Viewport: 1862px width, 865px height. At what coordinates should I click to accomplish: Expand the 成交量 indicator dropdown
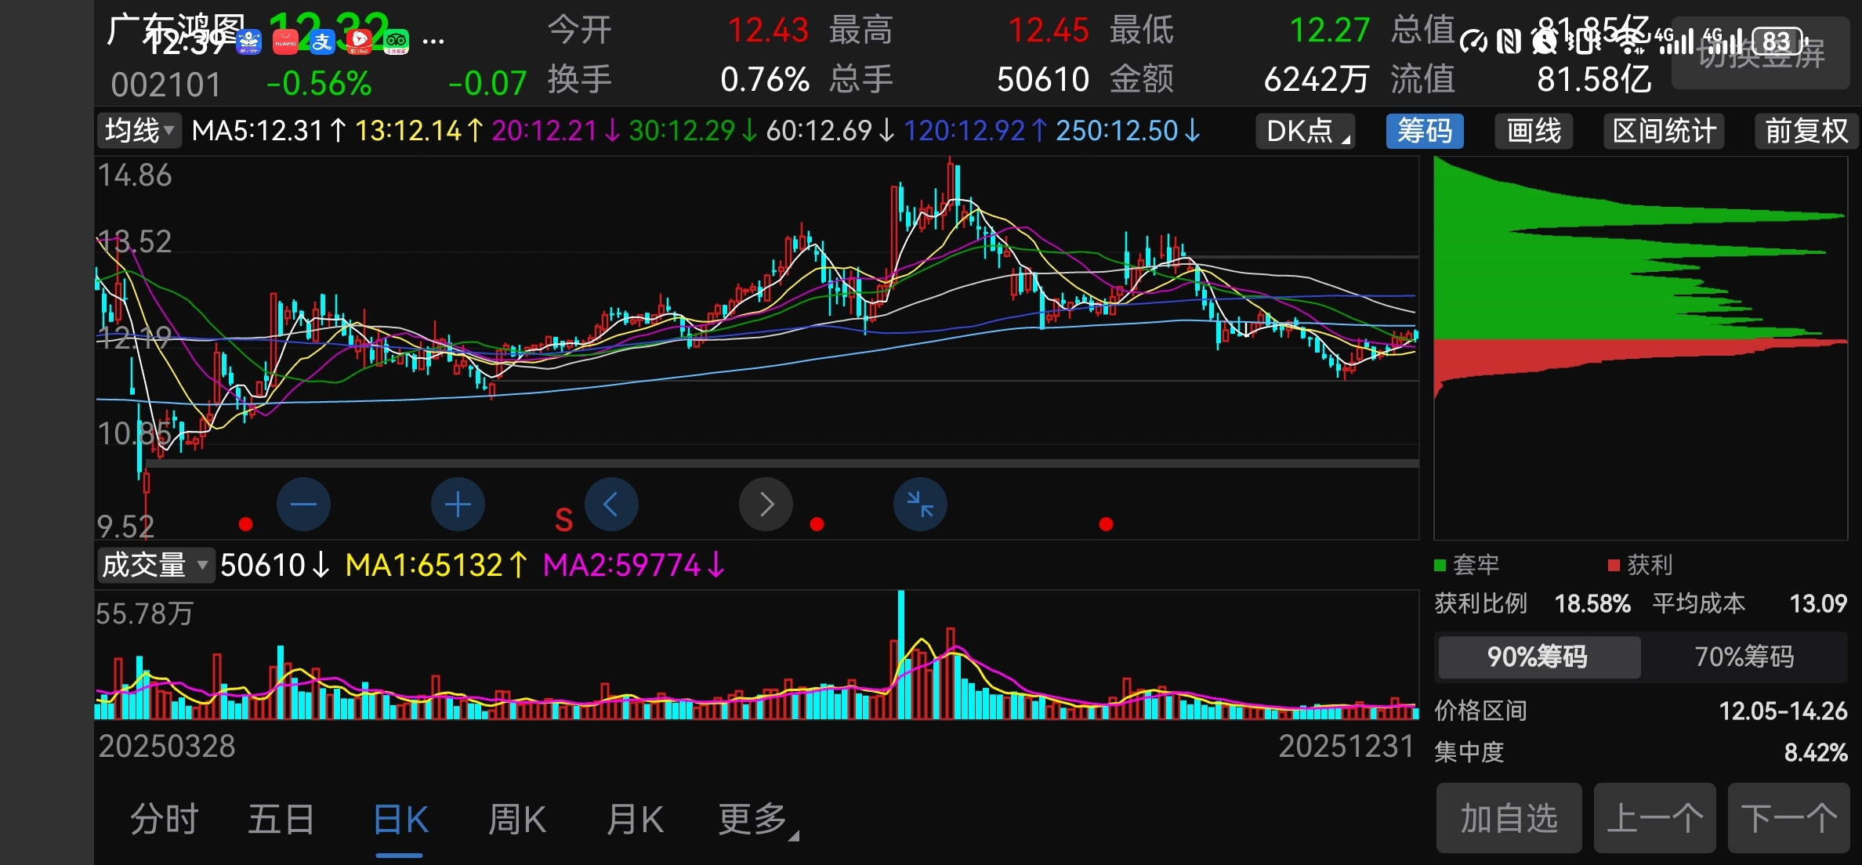click(x=155, y=565)
